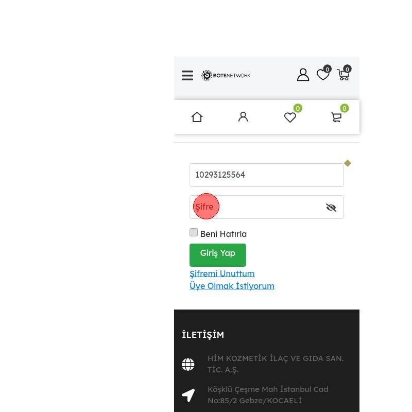Viewport: 412px width, 412px height.
Task: Click the username field containing 10293125564
Action: click(x=266, y=175)
